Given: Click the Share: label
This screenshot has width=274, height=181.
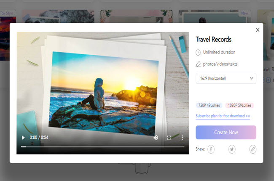Looking at the screenshot, I should [x=200, y=149].
